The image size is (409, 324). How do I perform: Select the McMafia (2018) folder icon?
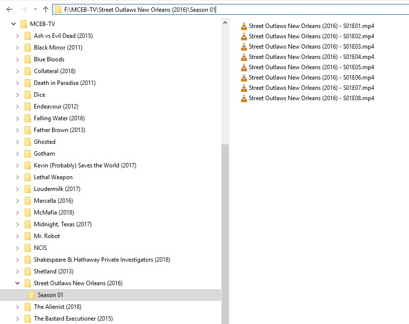point(27,213)
